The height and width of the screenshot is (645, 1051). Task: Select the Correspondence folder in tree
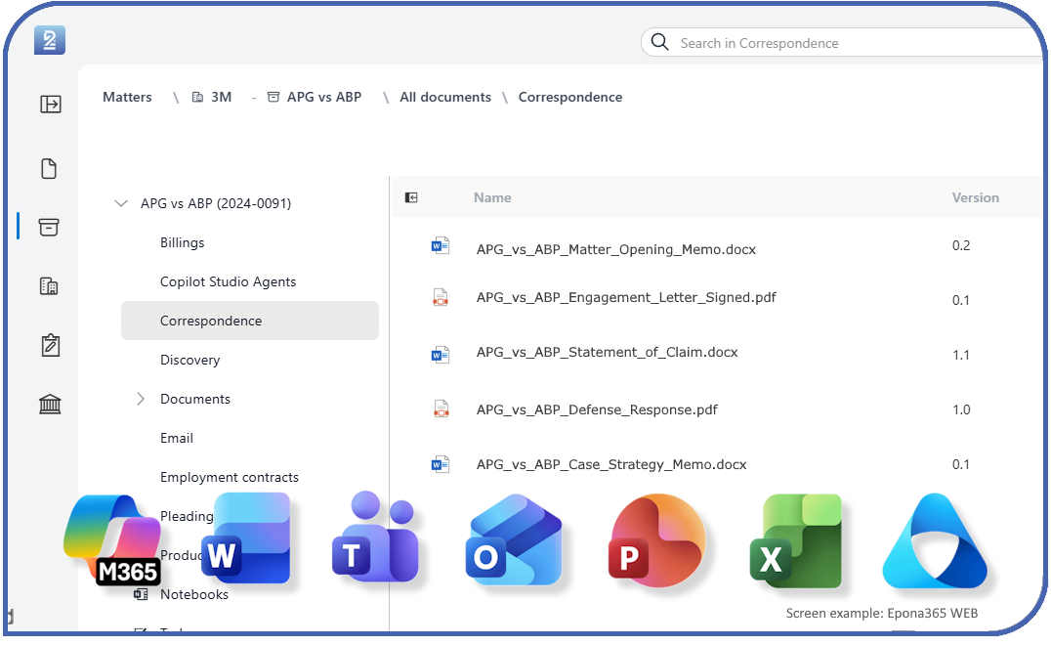[x=250, y=321]
